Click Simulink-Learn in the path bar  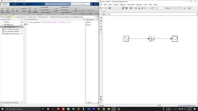tap(43, 17)
